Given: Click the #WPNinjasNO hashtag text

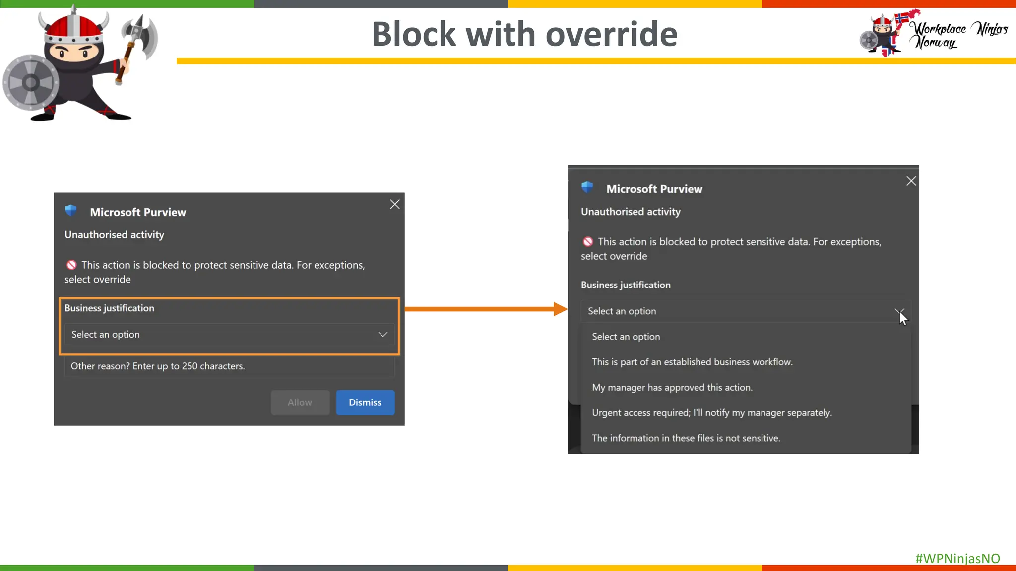Looking at the screenshot, I should click(957, 558).
